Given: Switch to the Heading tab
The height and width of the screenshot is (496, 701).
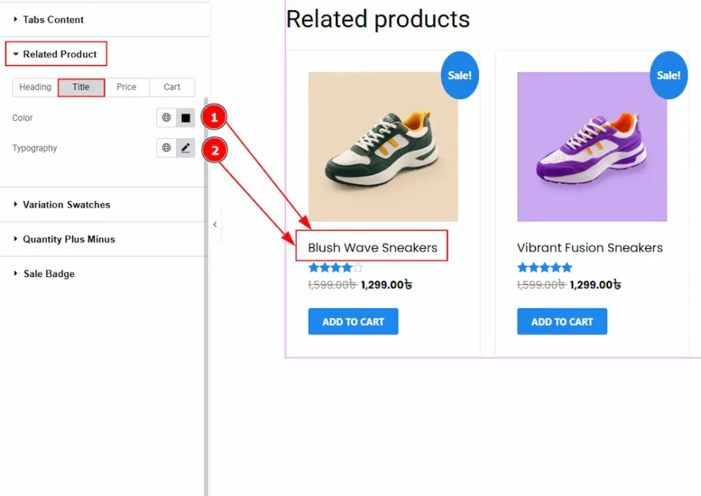Looking at the screenshot, I should 36,87.
